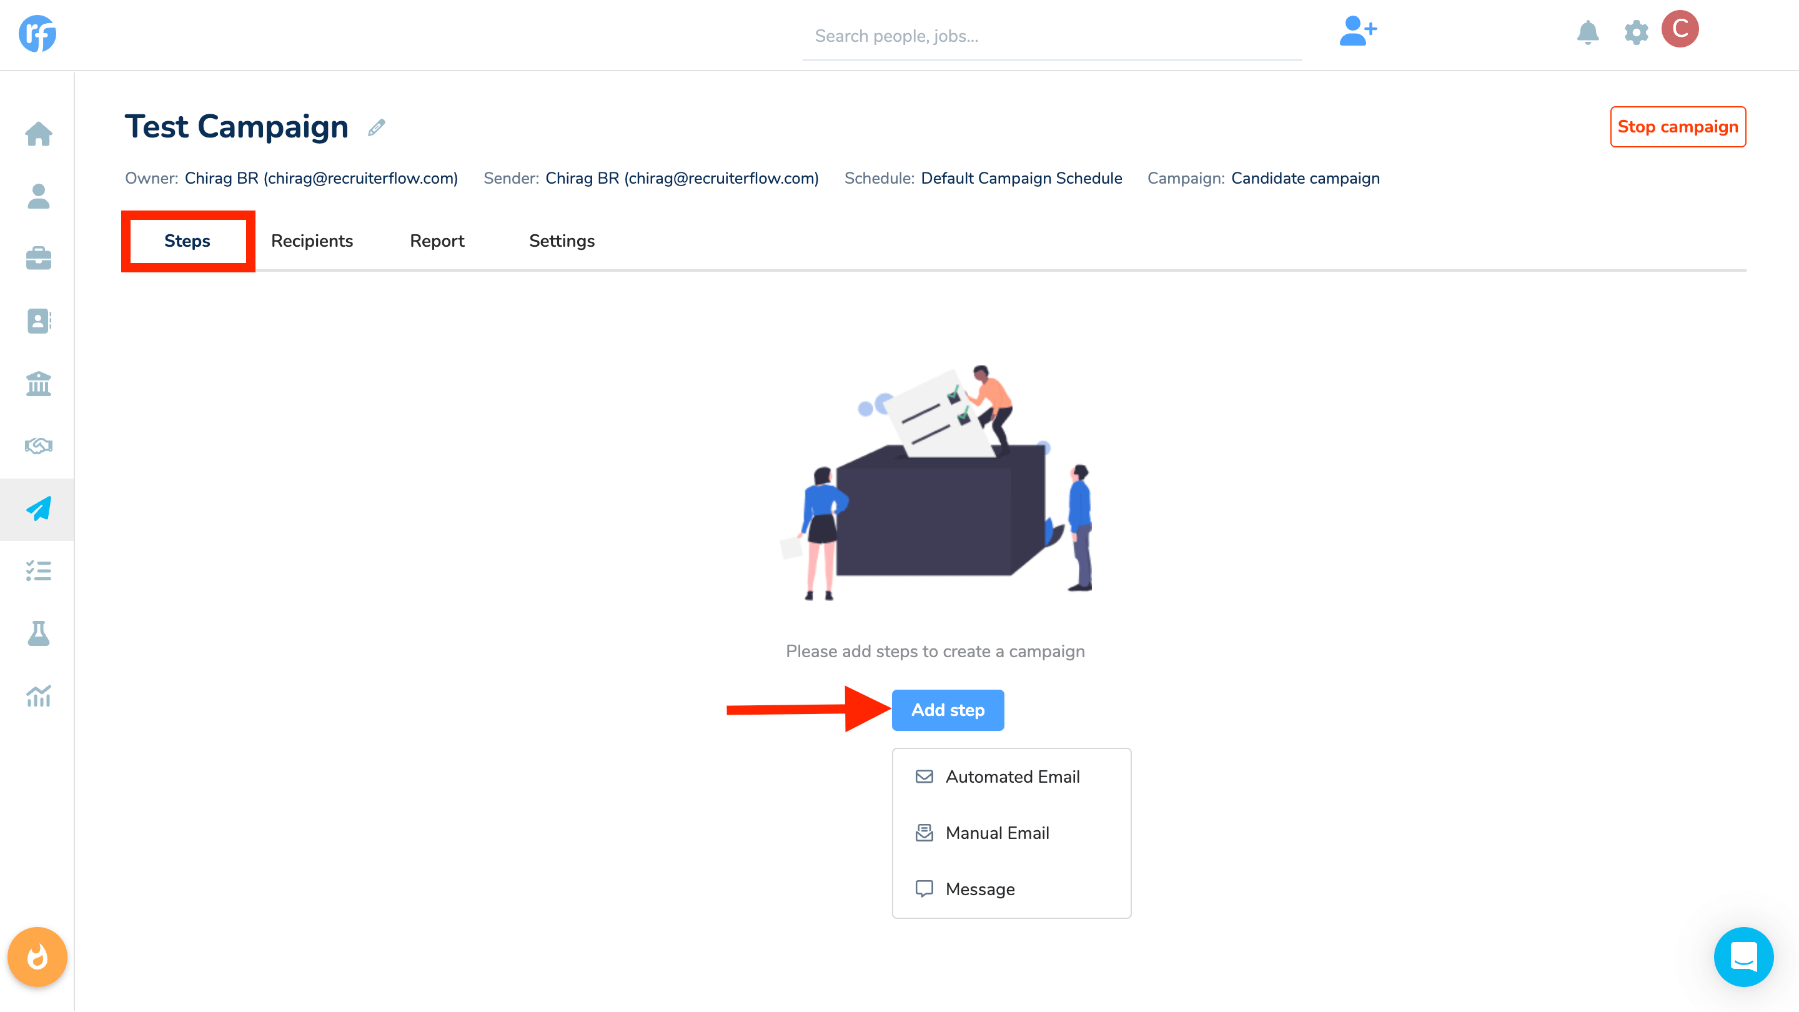Image resolution: width=1799 pixels, height=1012 pixels.
Task: Switch to the Settings tab
Action: point(562,241)
